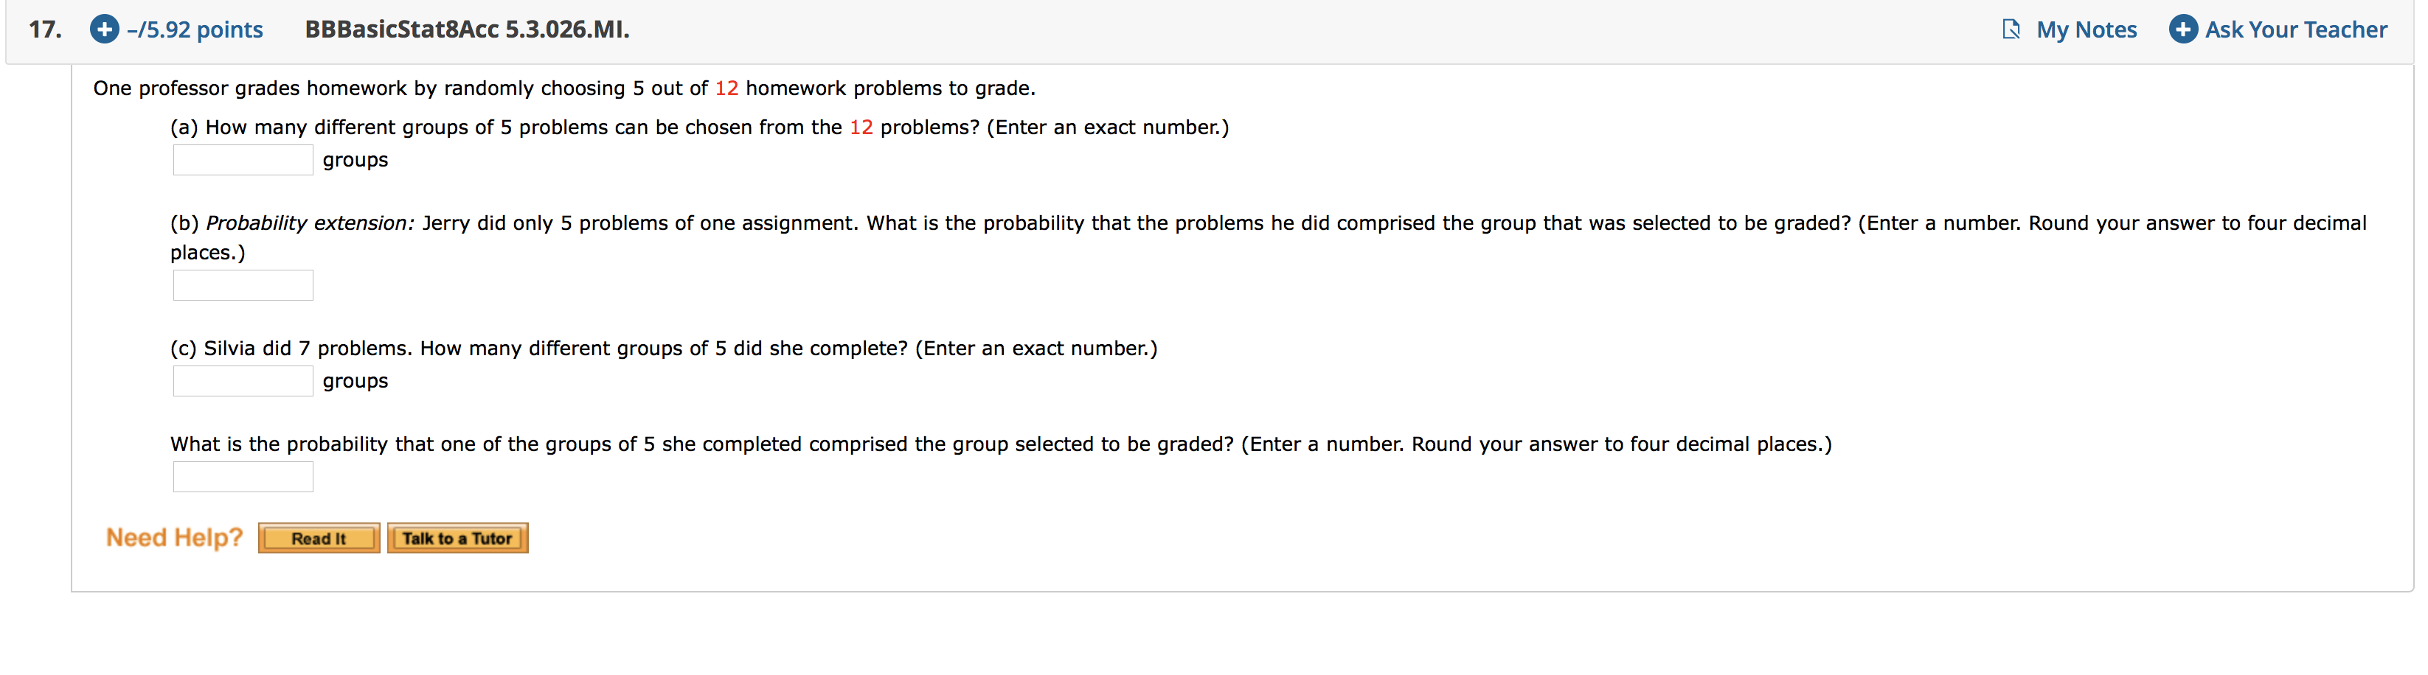Focus the final probability answer field
Image resolution: width=2428 pixels, height=675 pixels.
click(x=243, y=476)
